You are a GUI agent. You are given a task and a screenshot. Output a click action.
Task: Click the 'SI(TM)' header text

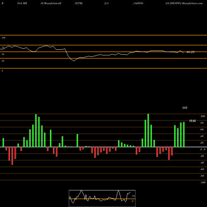coord(79,3)
